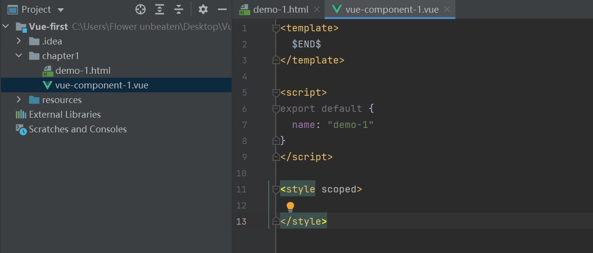Click the fold marker at </style> line 13
This screenshot has height=253, width=593.
[x=276, y=221]
